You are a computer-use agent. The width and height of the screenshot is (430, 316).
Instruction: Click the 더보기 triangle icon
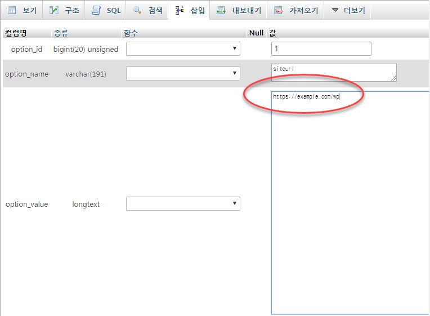tap(335, 10)
